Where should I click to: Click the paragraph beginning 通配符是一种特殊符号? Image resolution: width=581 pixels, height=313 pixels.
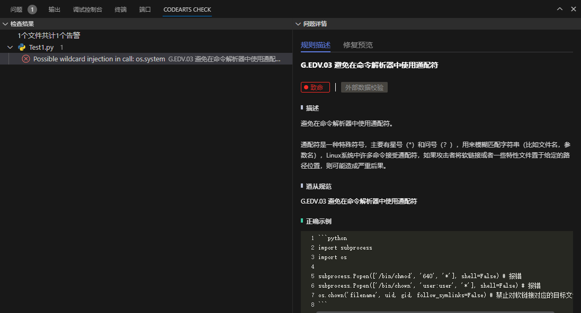(436, 155)
